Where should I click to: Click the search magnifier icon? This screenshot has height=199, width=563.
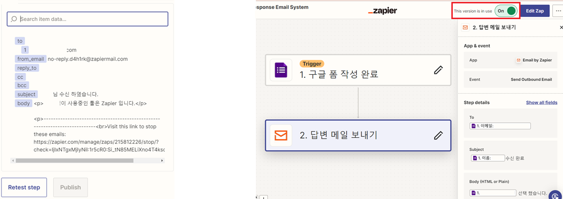(15, 19)
